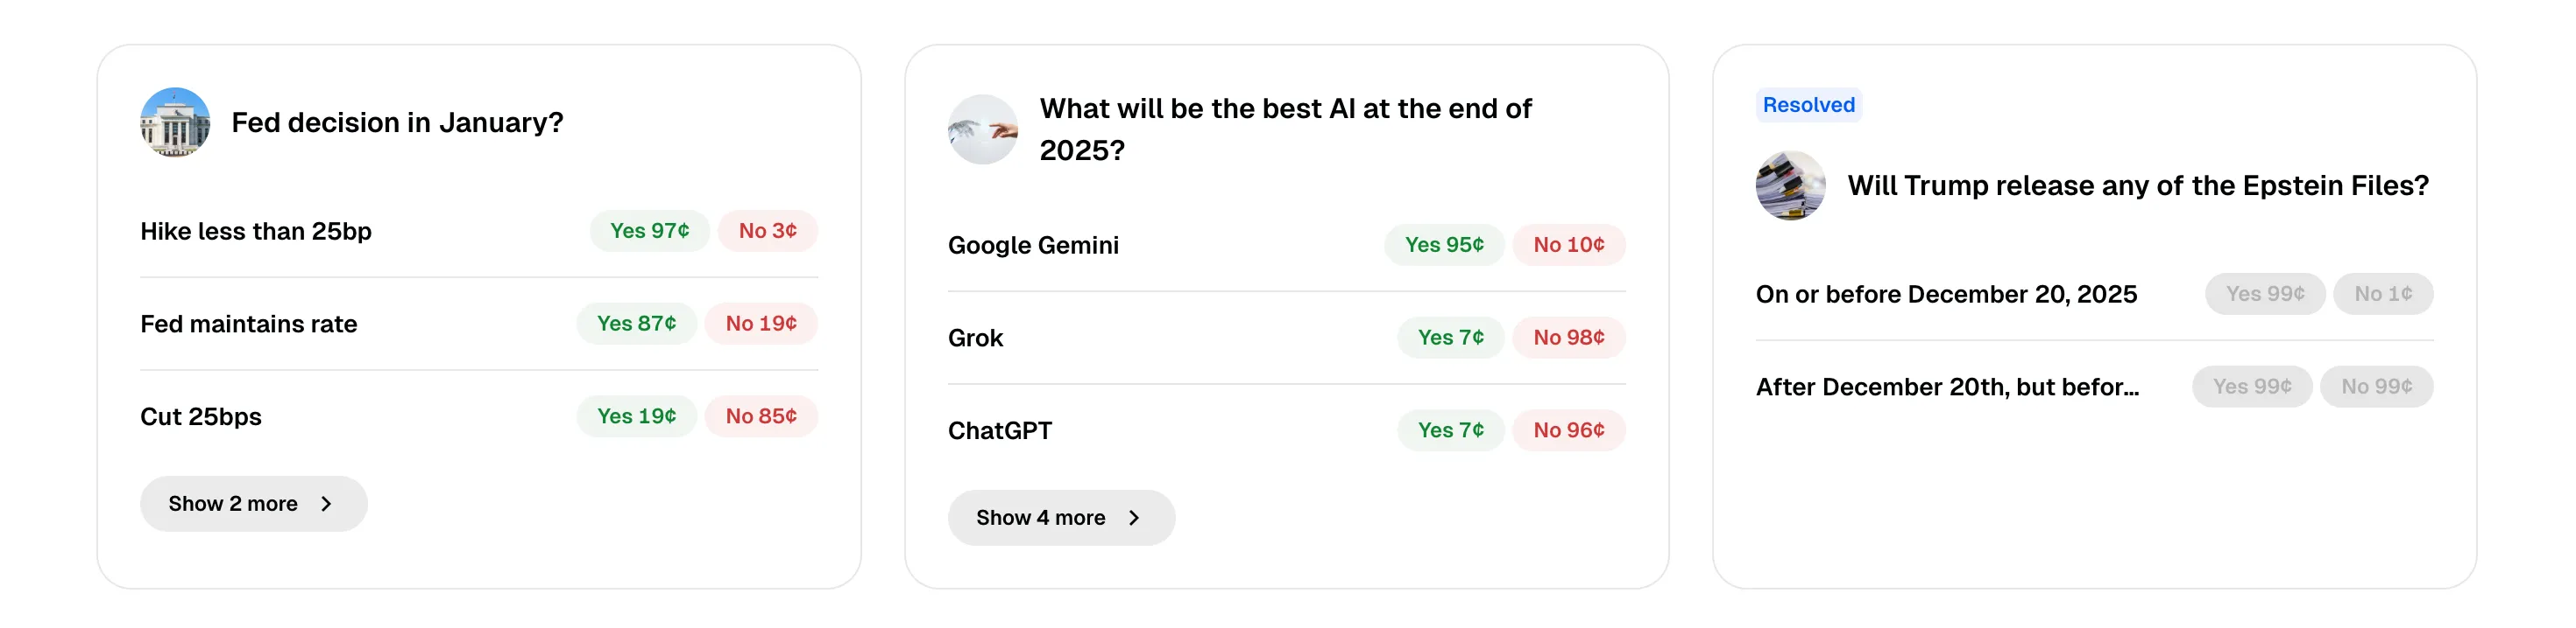Click the chevron on Show 4 more

click(1134, 517)
